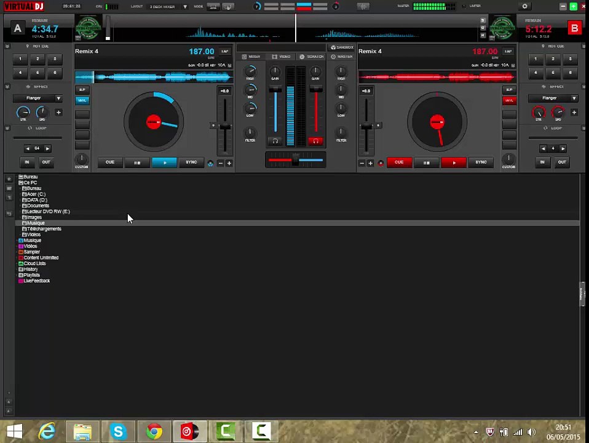
Task: Open the settings gear in the top bar
Action: point(524,6)
